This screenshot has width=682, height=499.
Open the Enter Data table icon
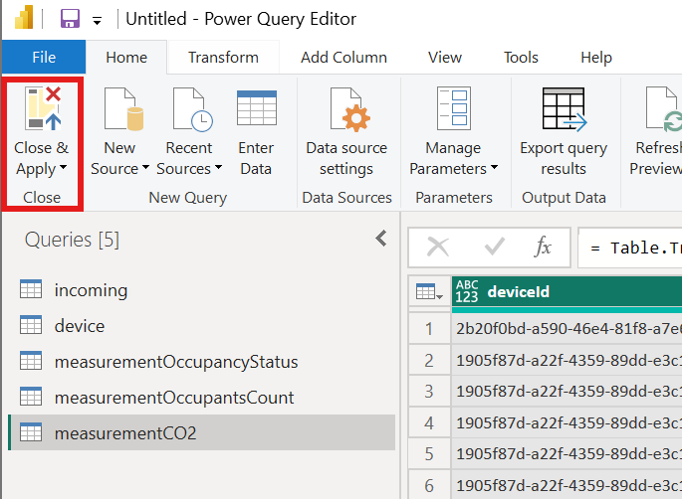256,108
